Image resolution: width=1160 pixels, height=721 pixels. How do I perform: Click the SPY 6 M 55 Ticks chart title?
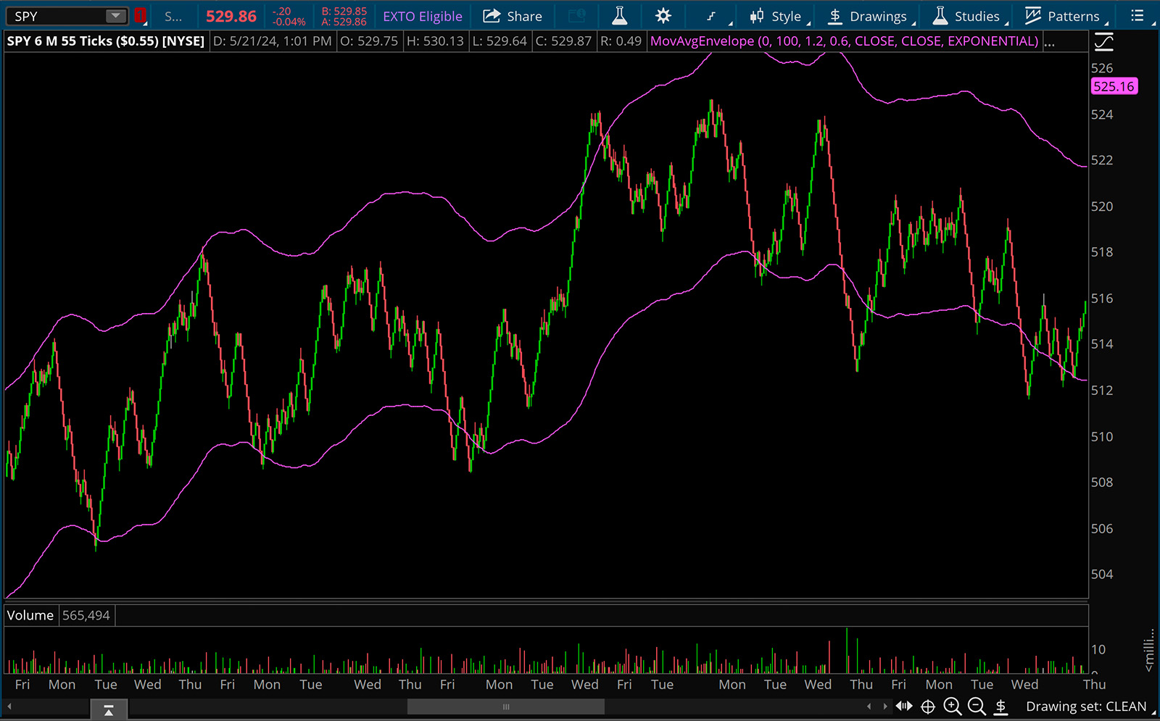(106, 41)
